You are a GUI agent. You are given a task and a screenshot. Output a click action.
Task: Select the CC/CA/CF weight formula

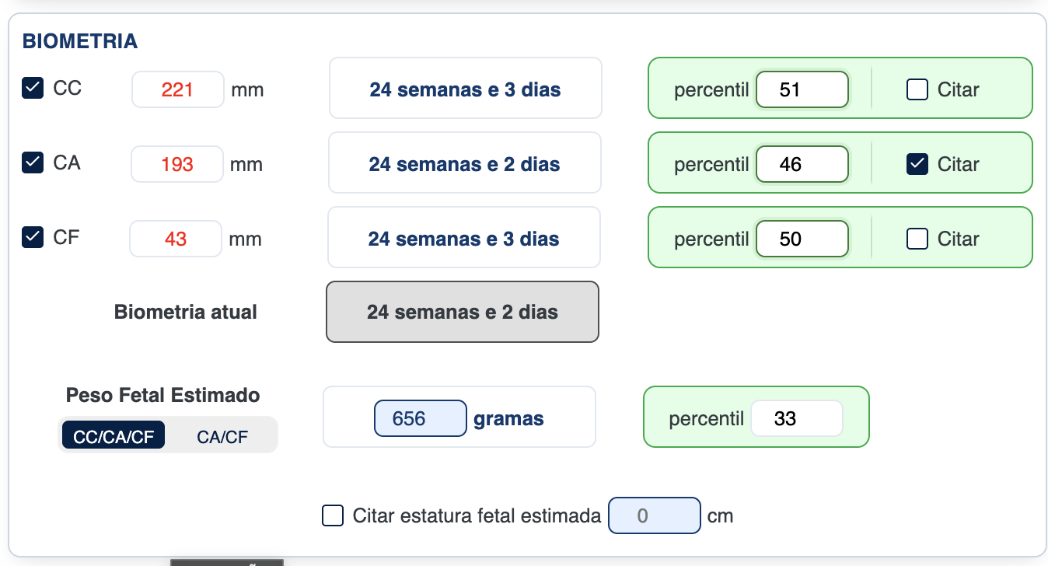[x=114, y=437]
